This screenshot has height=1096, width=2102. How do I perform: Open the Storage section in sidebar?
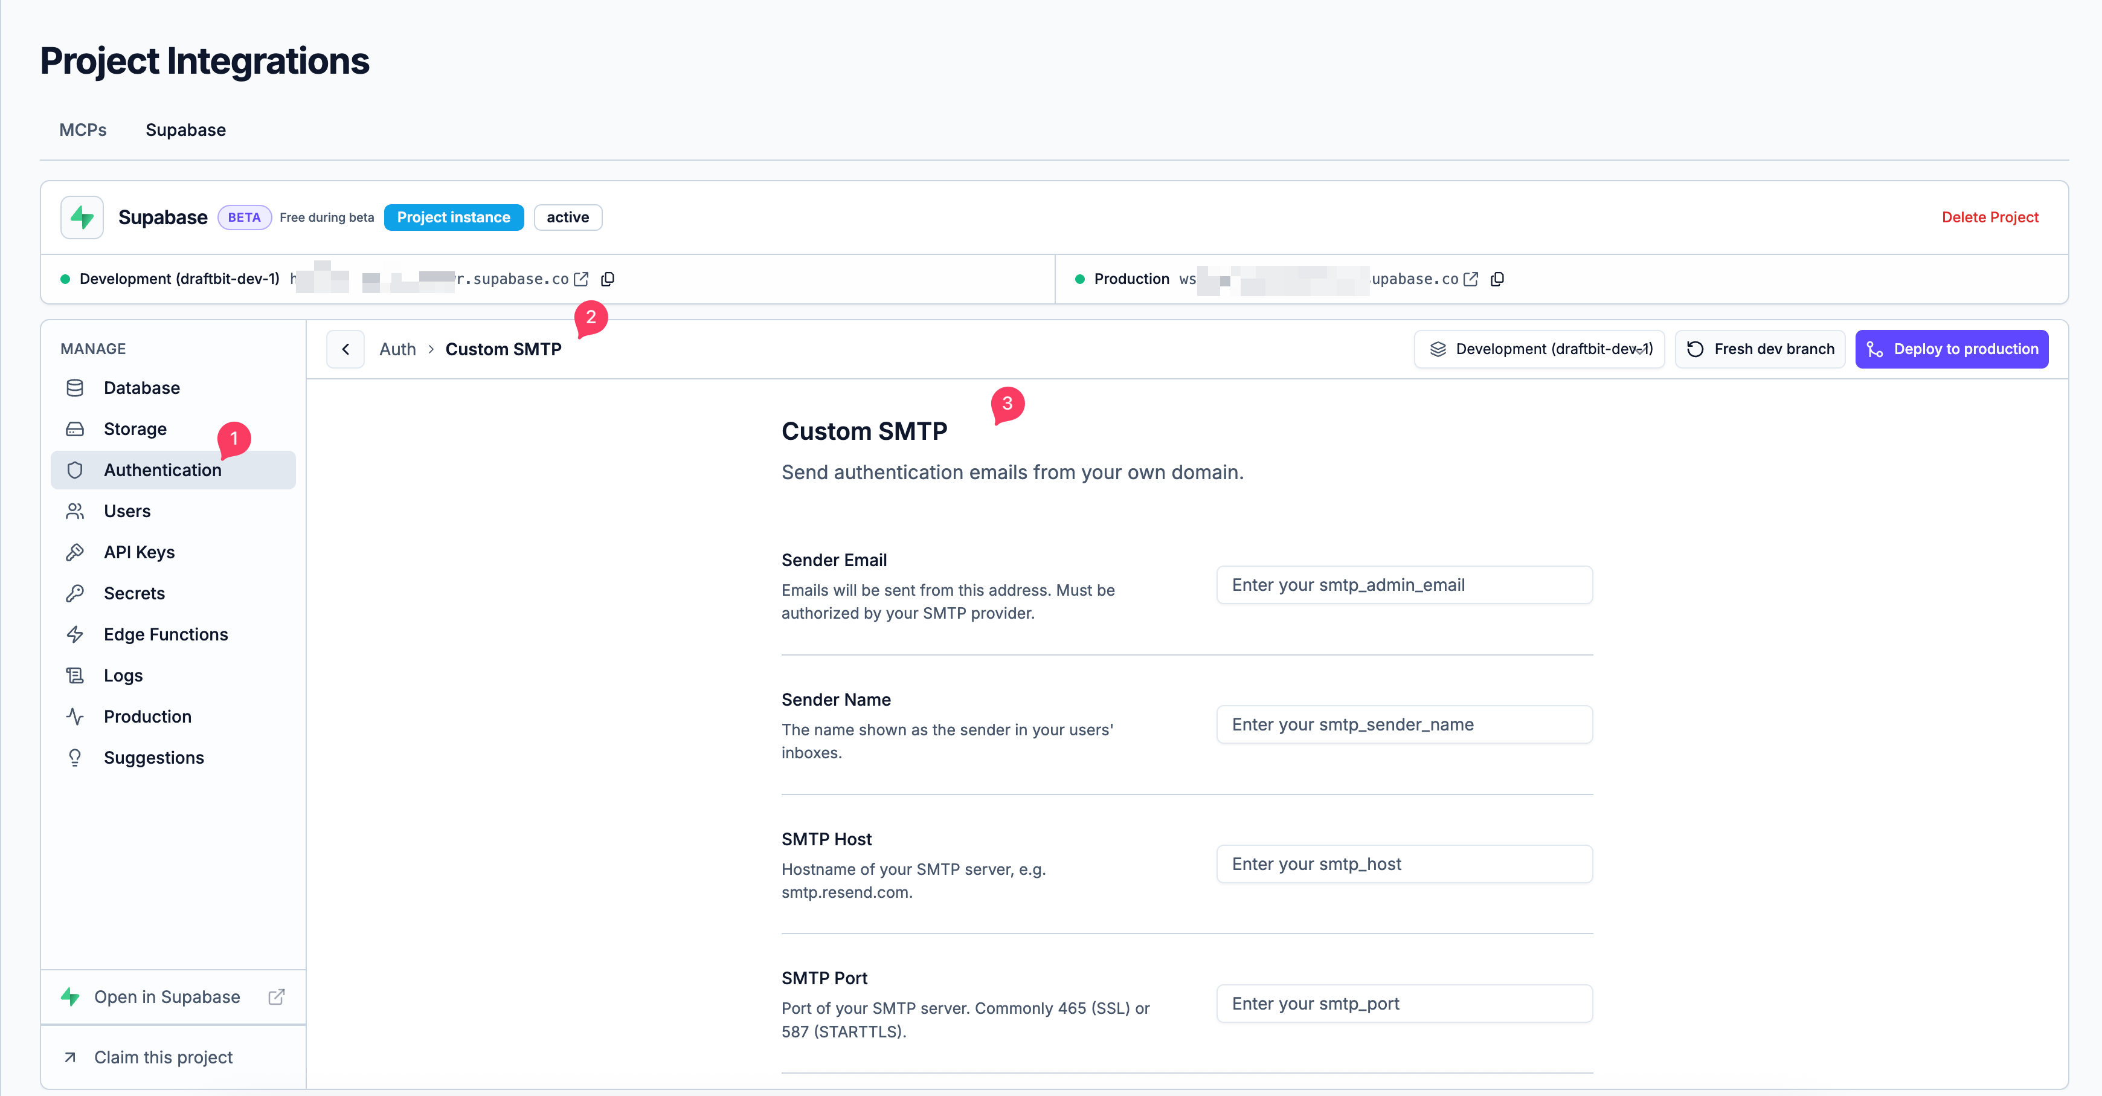click(x=173, y=428)
